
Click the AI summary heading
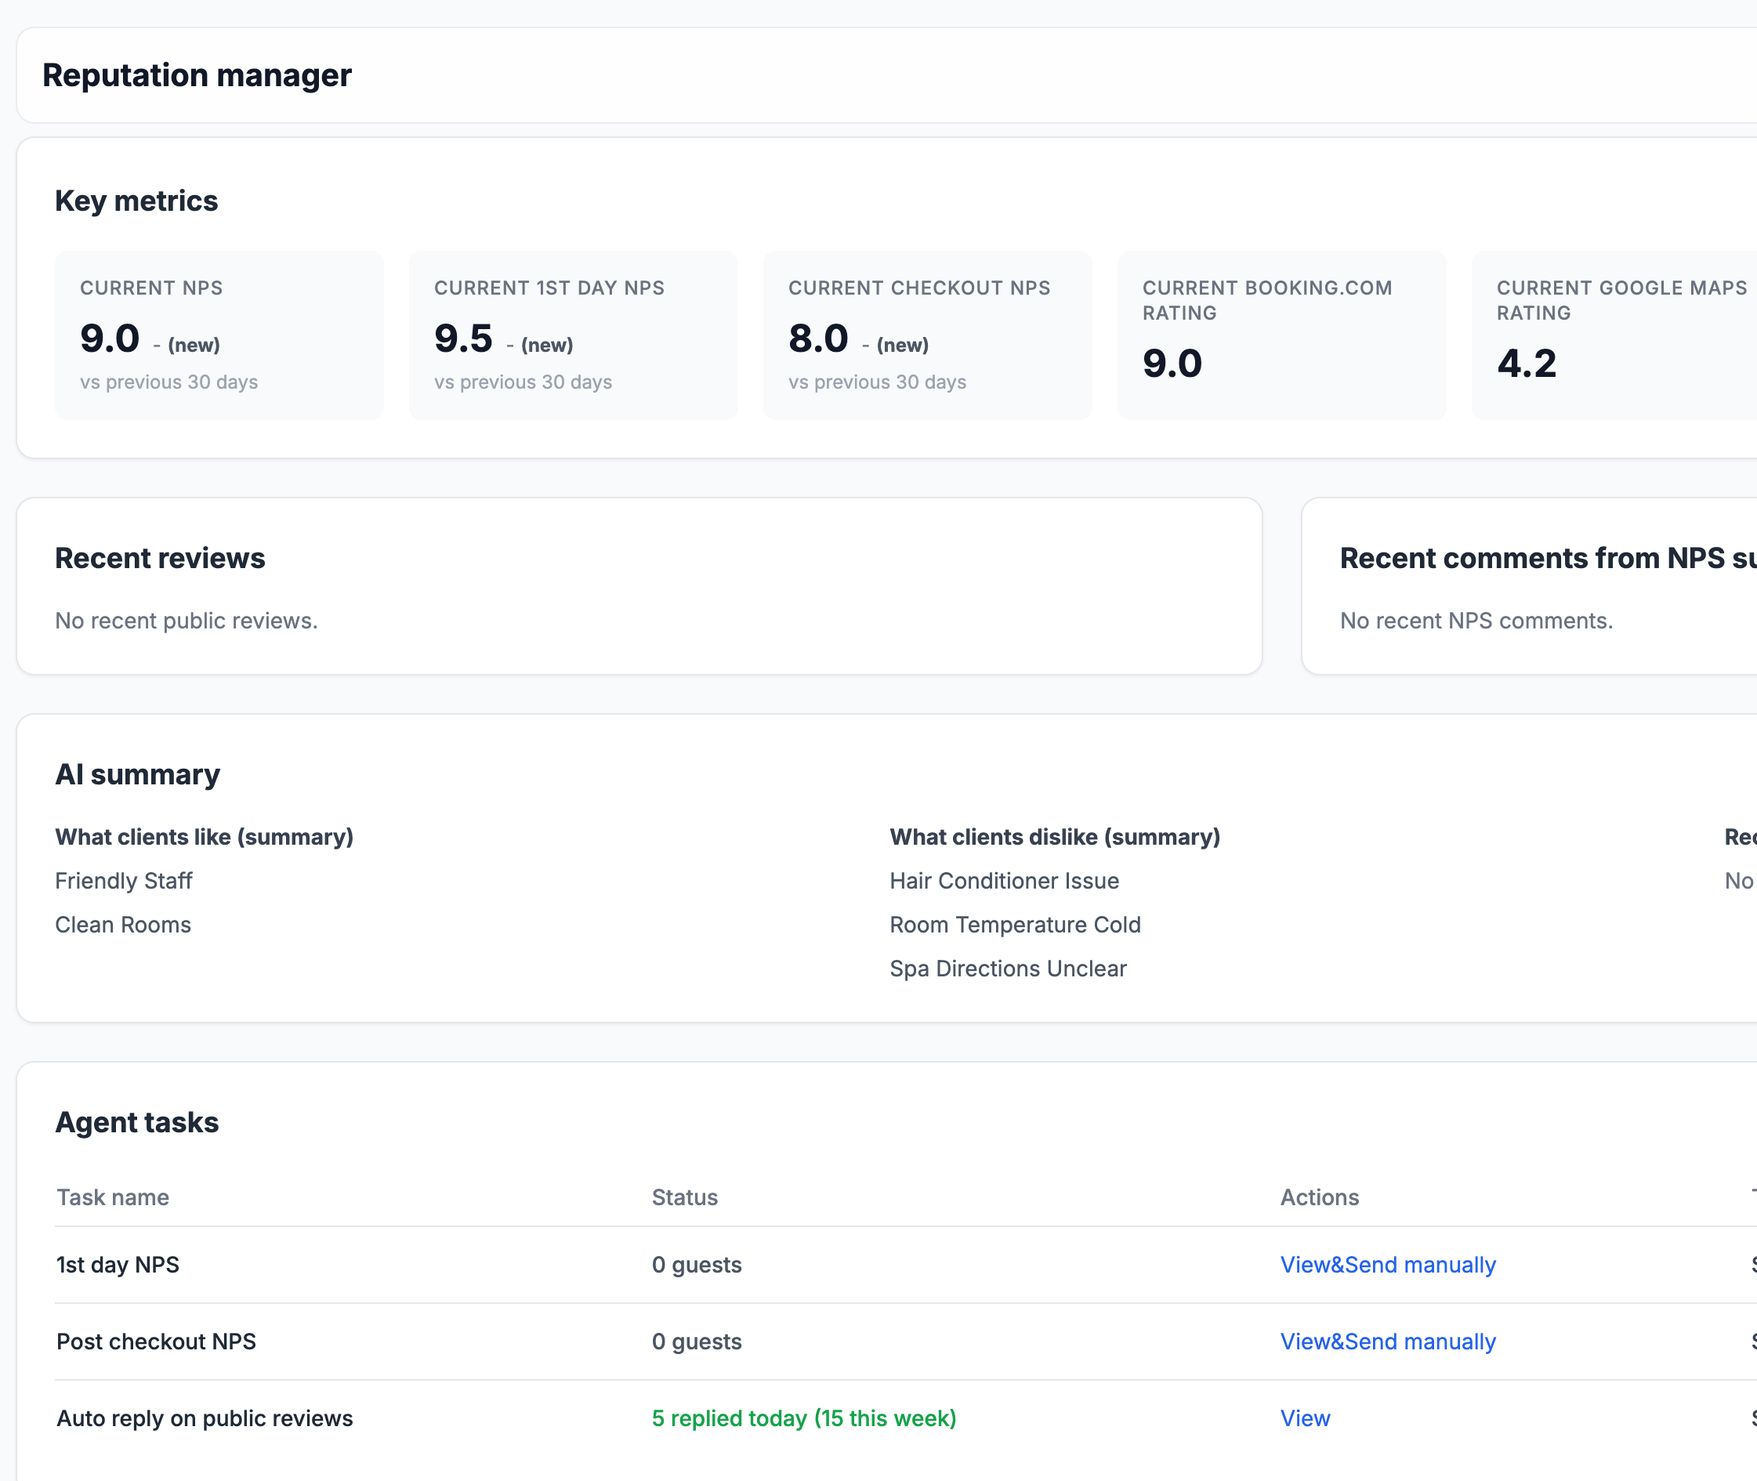[x=137, y=773]
